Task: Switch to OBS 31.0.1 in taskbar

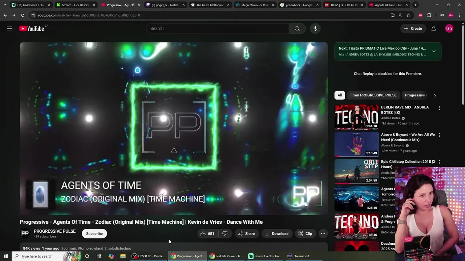Action: tap(149, 256)
